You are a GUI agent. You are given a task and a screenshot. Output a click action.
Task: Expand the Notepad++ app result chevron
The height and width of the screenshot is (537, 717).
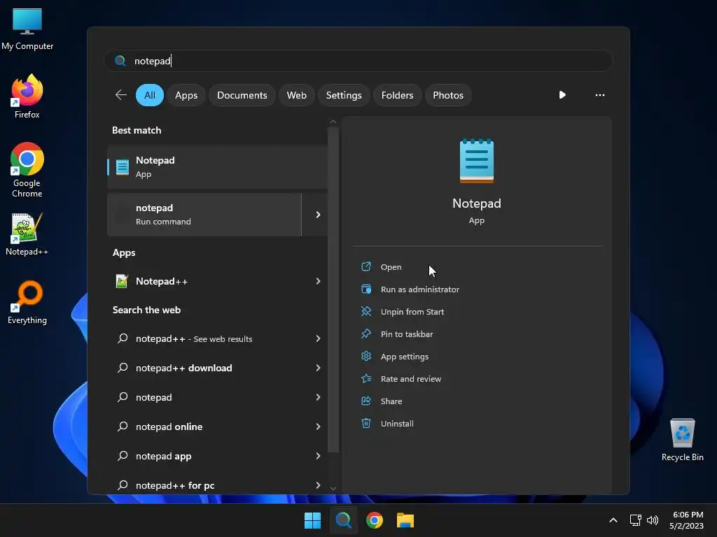[x=318, y=281]
